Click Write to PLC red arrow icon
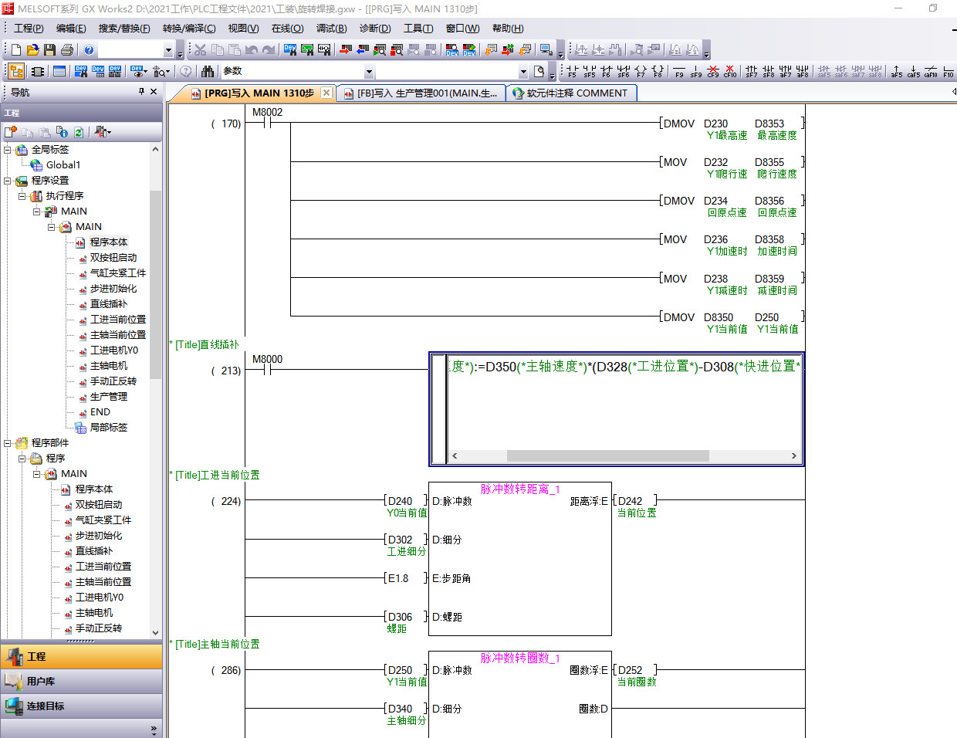This screenshot has width=957, height=738. click(x=345, y=50)
